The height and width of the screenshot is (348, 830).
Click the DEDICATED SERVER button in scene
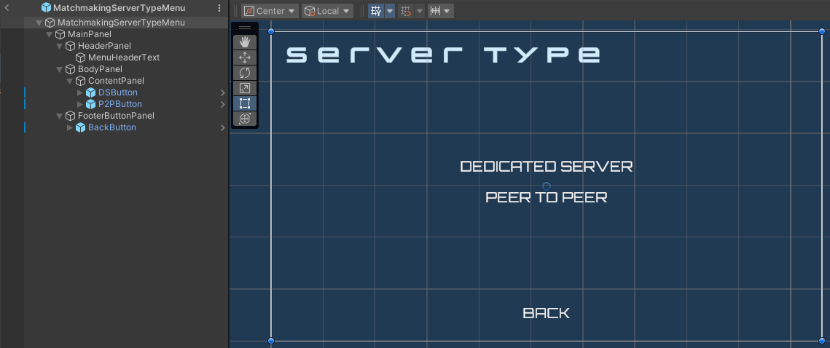tap(547, 167)
